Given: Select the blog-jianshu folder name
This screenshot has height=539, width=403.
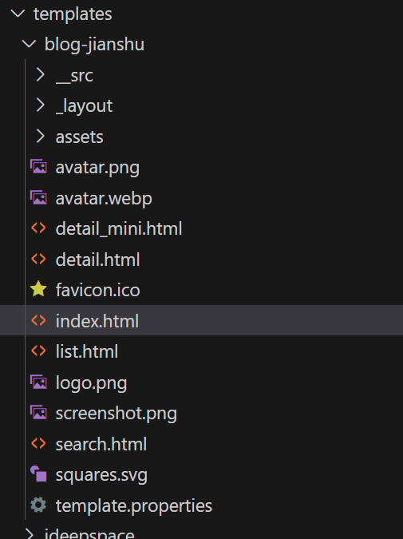Looking at the screenshot, I should point(94,45).
